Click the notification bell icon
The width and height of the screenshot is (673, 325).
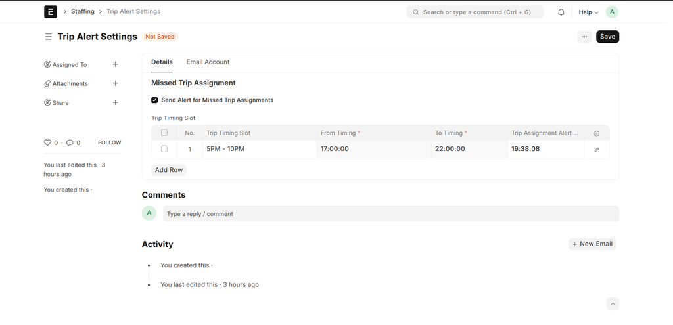[x=561, y=12]
